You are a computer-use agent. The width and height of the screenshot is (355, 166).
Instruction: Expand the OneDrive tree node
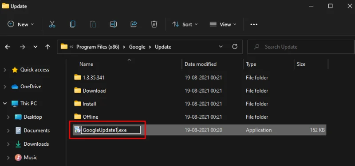(5, 87)
